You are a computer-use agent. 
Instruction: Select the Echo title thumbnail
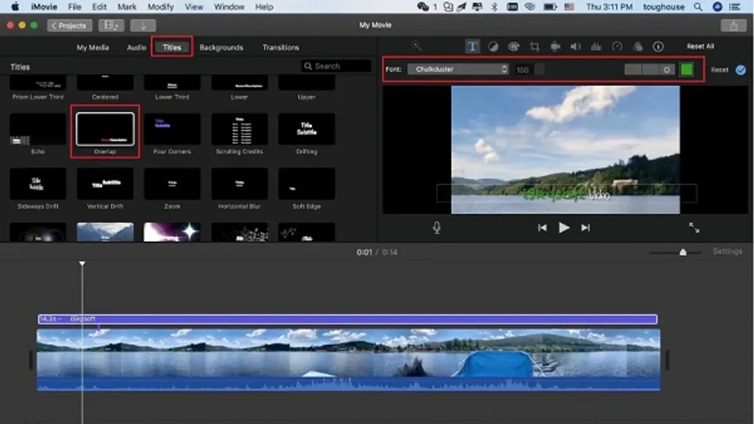coord(38,129)
